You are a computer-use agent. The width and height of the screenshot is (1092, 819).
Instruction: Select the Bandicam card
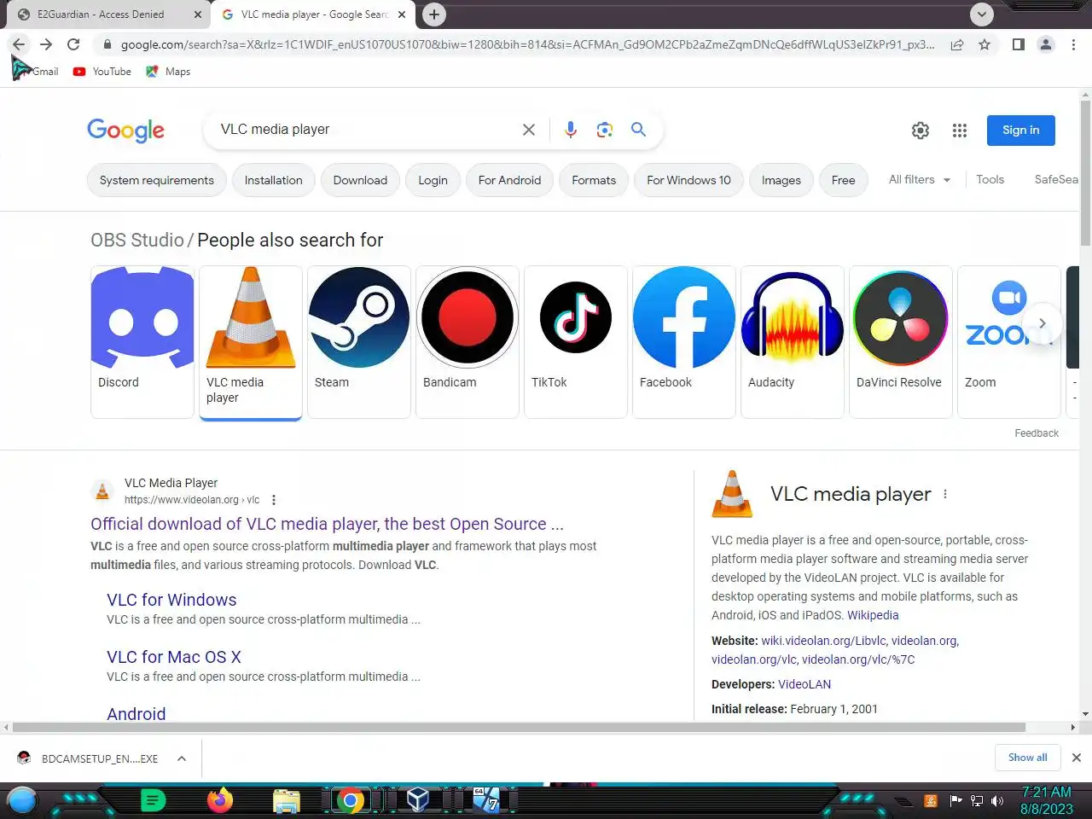(x=468, y=341)
